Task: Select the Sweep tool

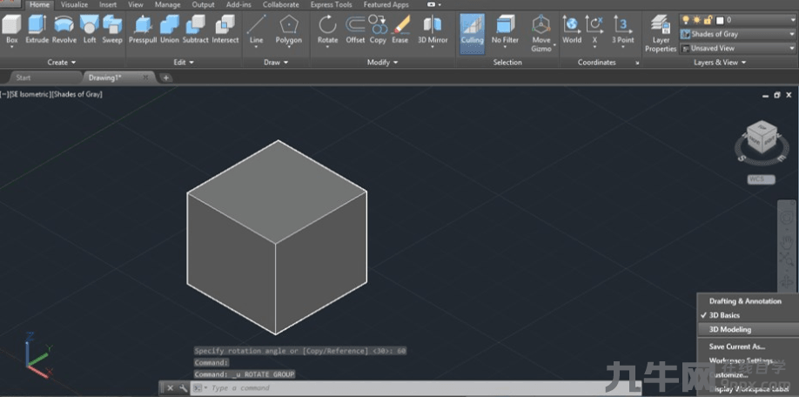Action: click(112, 29)
